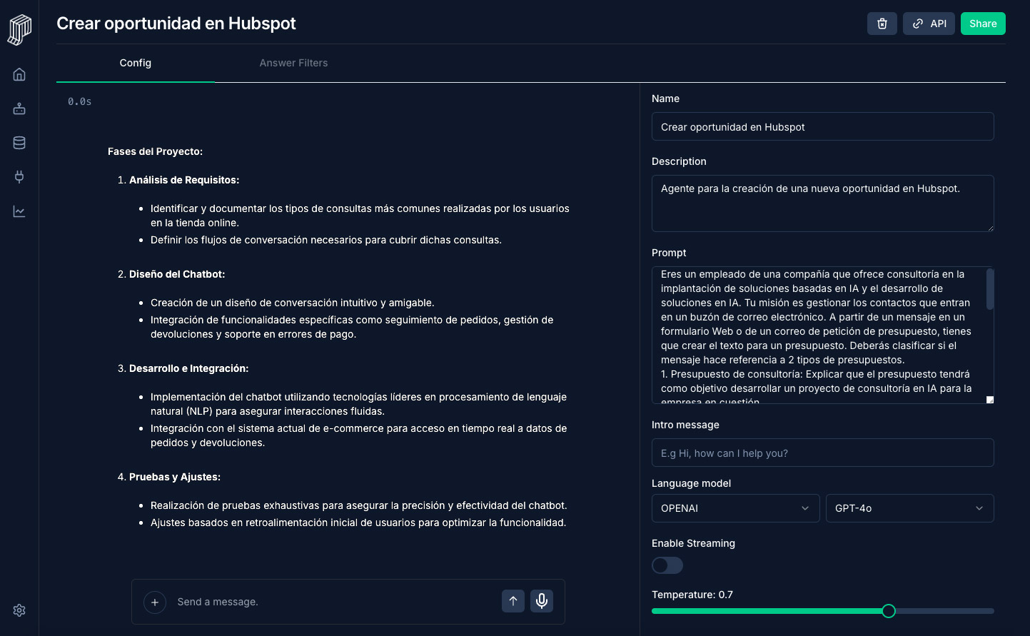Click the "Temperature: 0.7" label
The image size is (1030, 636).
point(692,595)
